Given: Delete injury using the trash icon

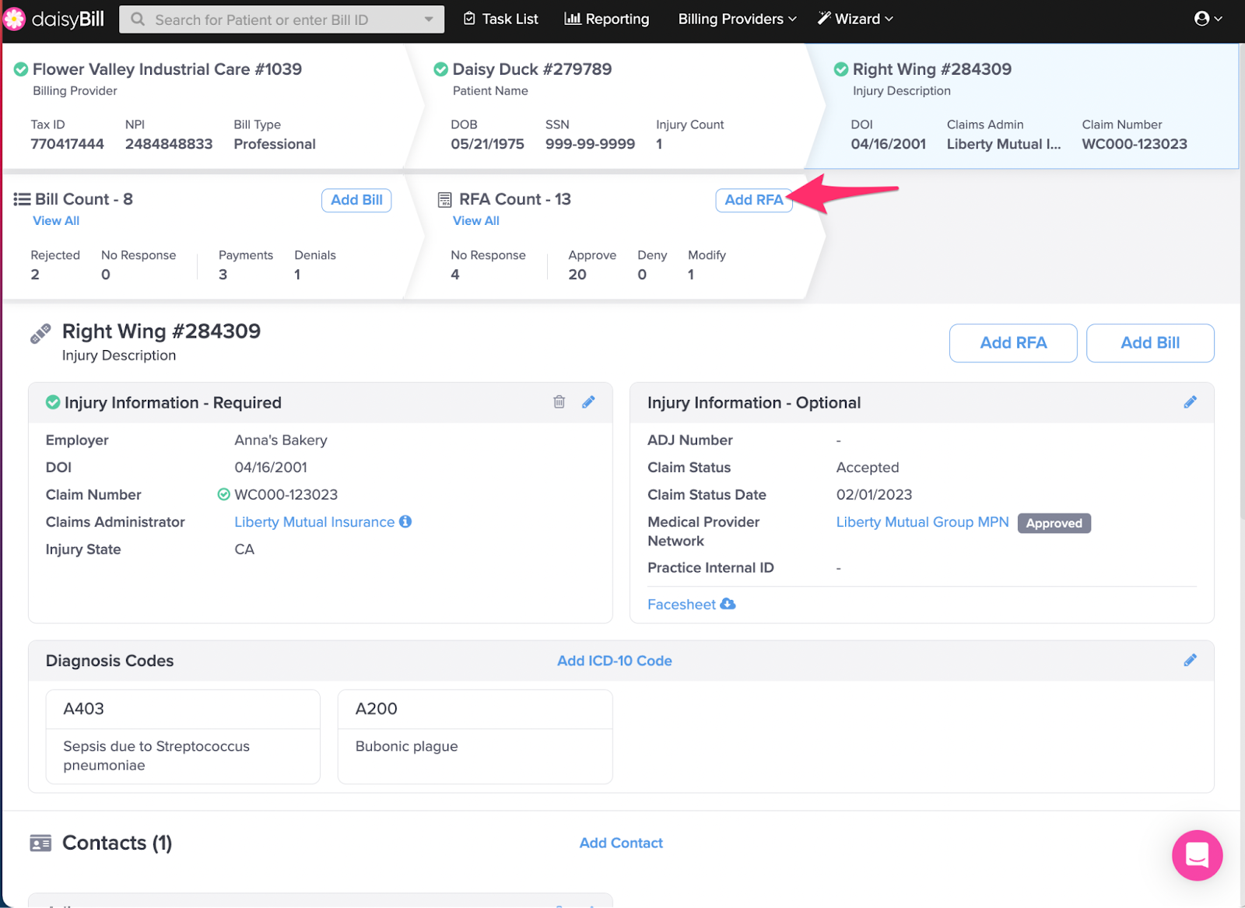Looking at the screenshot, I should 559,402.
